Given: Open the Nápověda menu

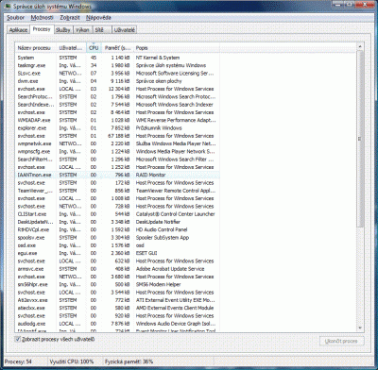Looking at the screenshot, I should click(98, 18).
